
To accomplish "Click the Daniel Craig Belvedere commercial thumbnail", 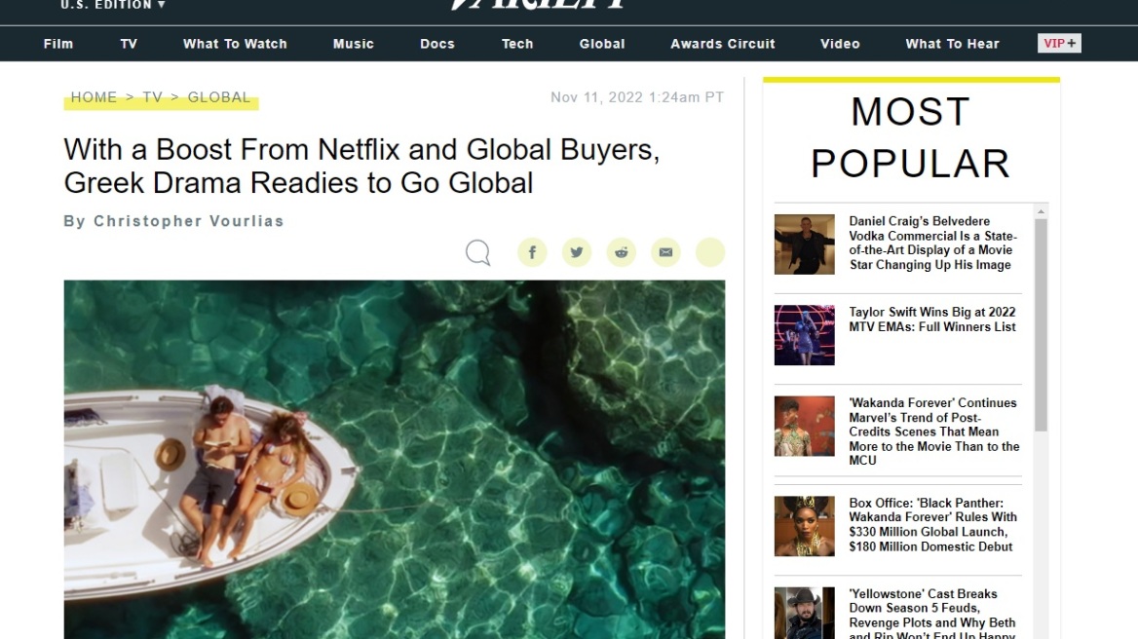I will click(x=804, y=244).
